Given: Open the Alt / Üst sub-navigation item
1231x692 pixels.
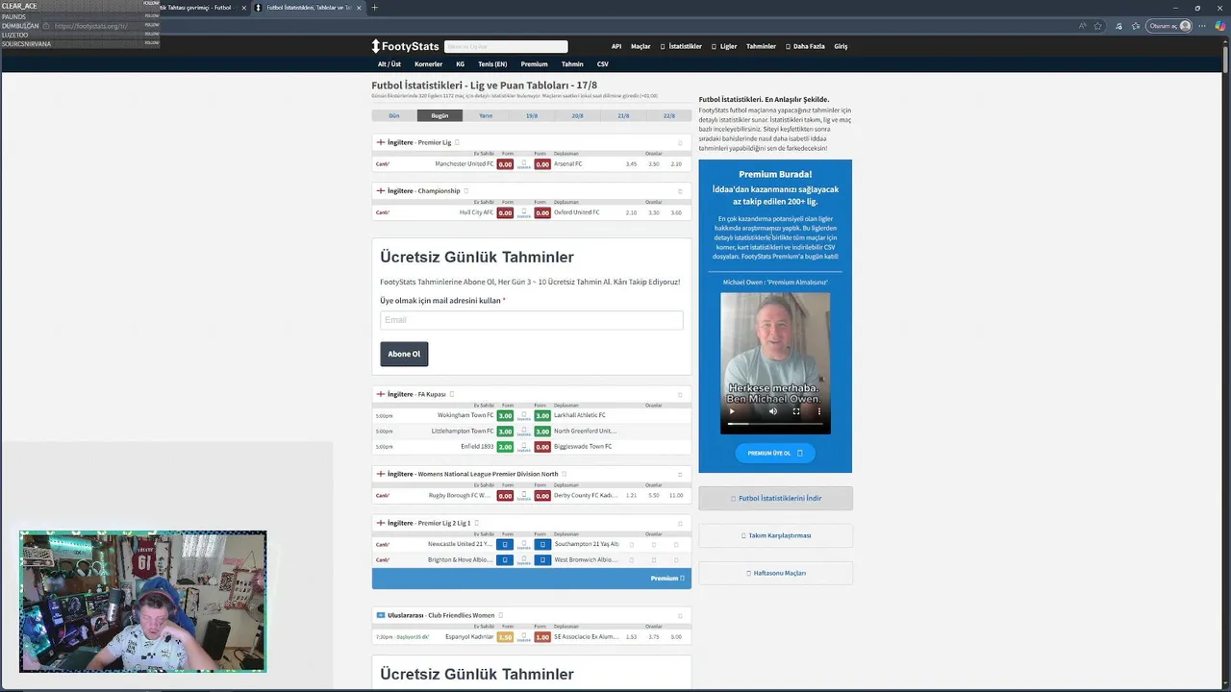Looking at the screenshot, I should click(389, 64).
